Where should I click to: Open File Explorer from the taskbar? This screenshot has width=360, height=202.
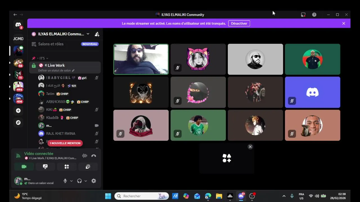[219, 196]
